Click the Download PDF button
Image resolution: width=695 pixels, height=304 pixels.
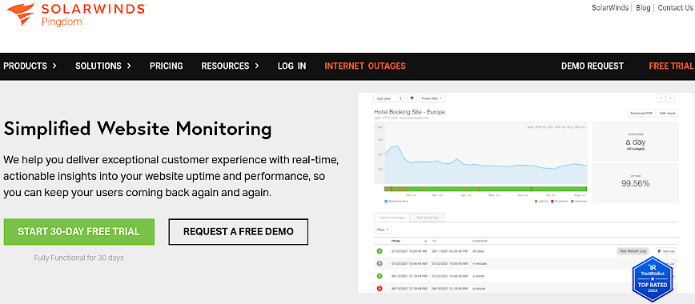pyautogui.click(x=641, y=114)
